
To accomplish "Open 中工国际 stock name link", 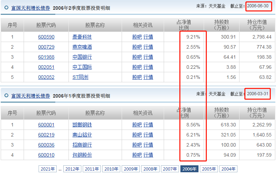I will pyautogui.click(x=82, y=67).
